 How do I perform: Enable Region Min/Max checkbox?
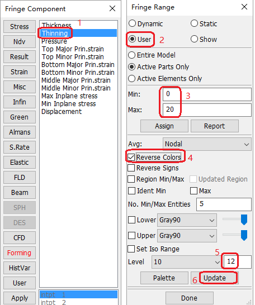click(131, 179)
